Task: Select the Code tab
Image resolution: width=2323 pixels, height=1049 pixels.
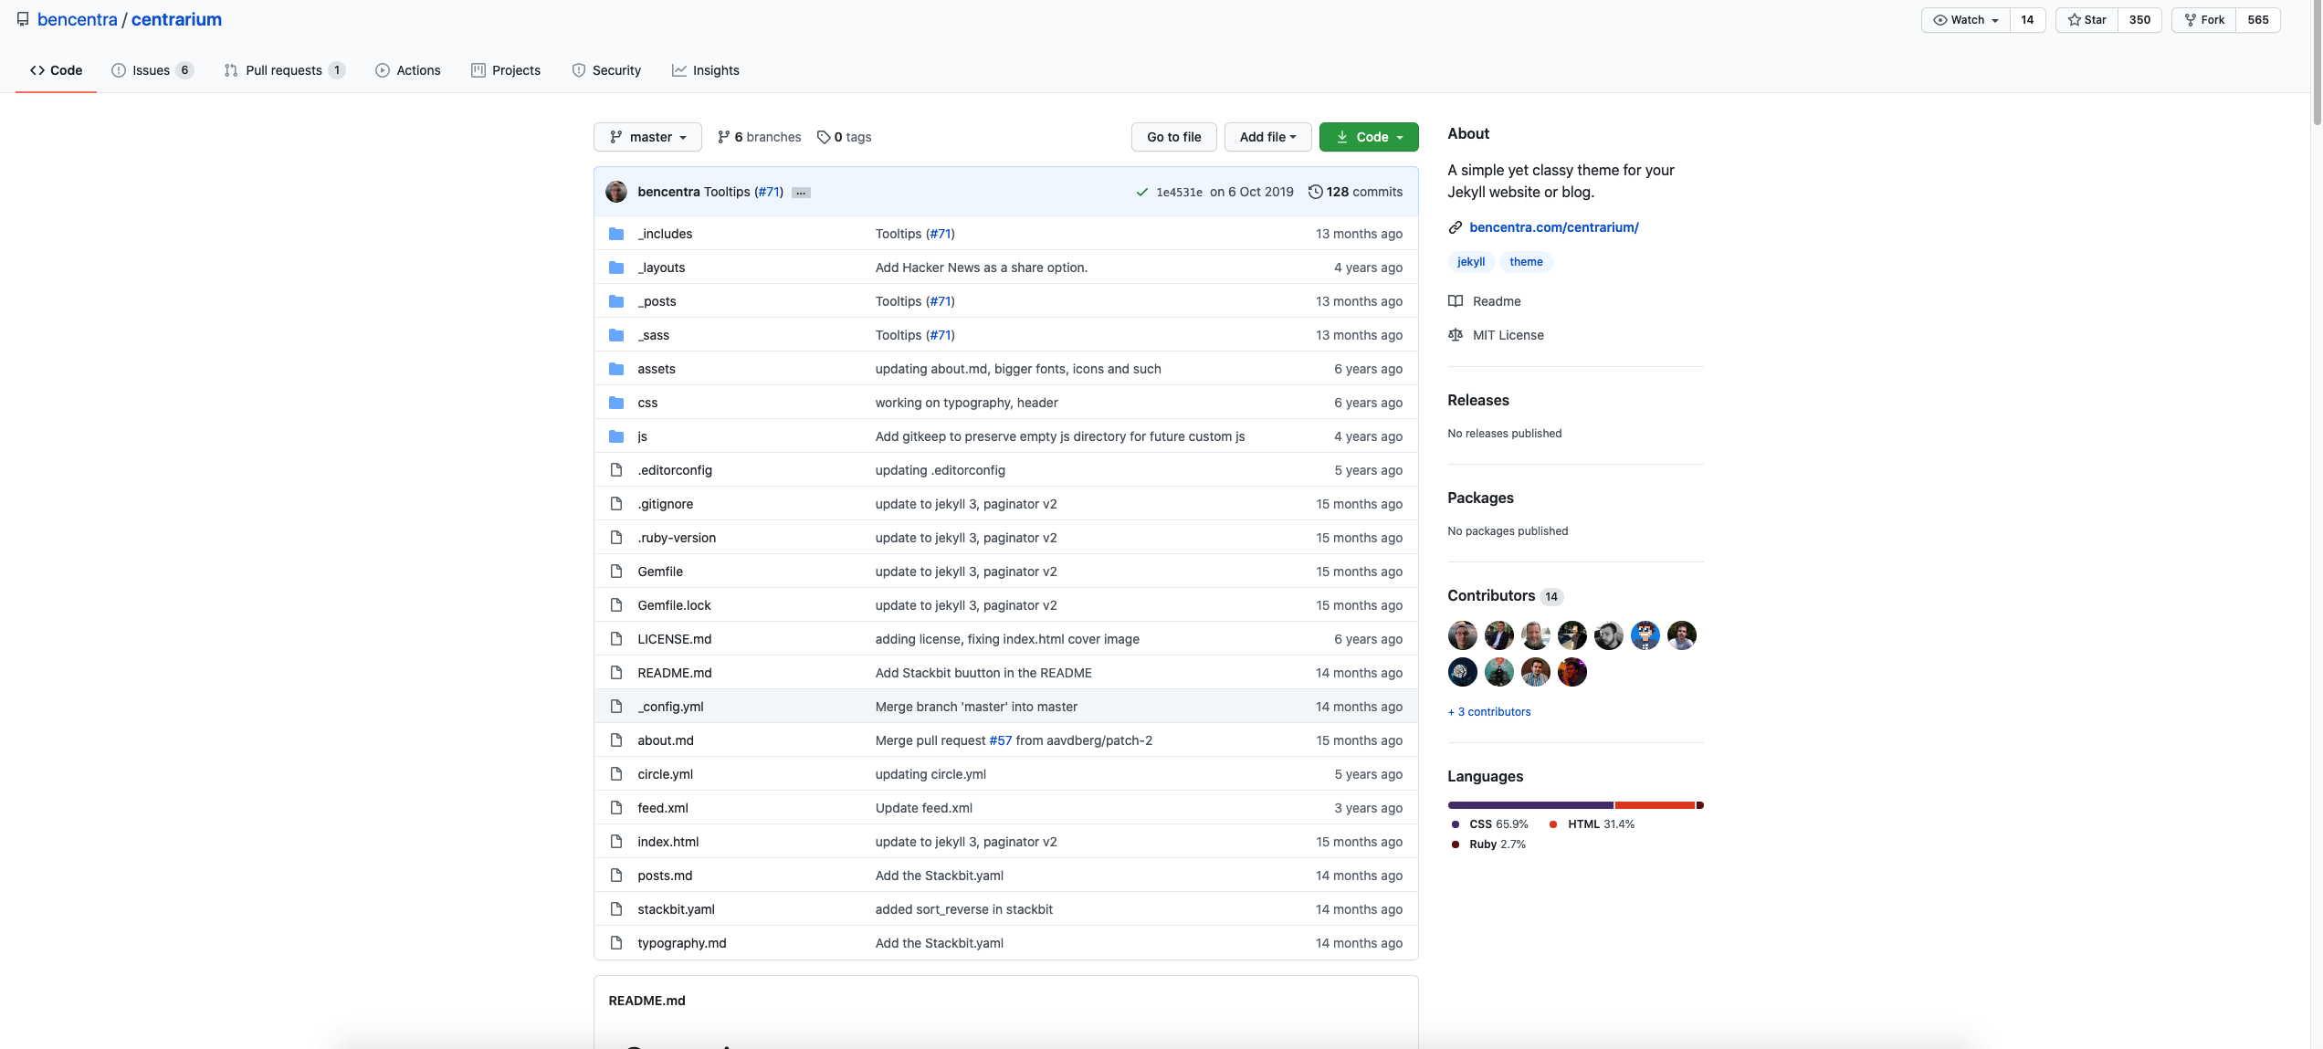Action: (56, 70)
